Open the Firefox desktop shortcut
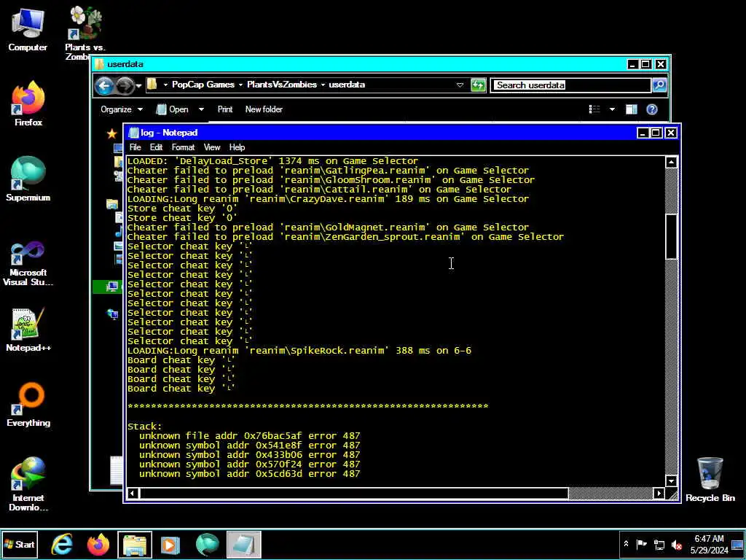Screen dimensions: 746x560 point(28,104)
